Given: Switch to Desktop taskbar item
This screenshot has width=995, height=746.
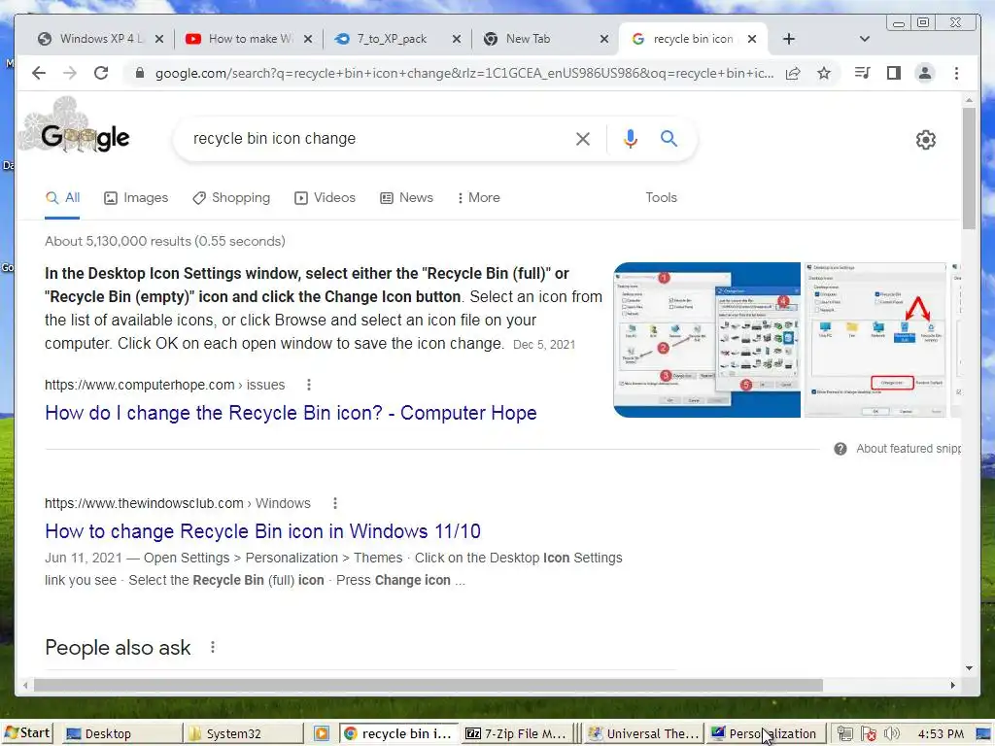Looking at the screenshot, I should click(121, 734).
